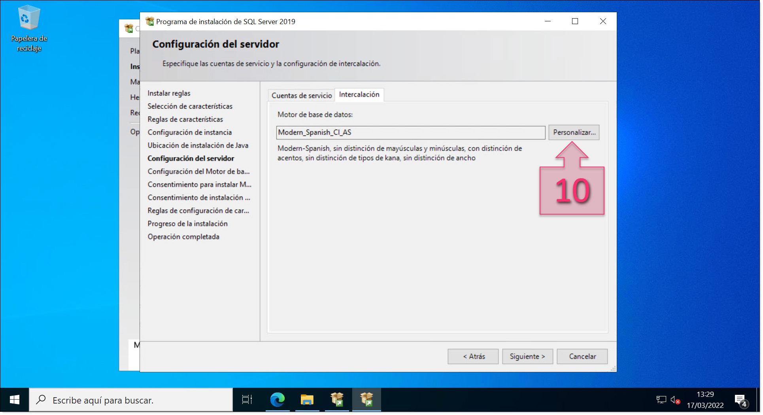Minimize the SQL Server setup window
The image size is (763, 415).
(x=548, y=21)
